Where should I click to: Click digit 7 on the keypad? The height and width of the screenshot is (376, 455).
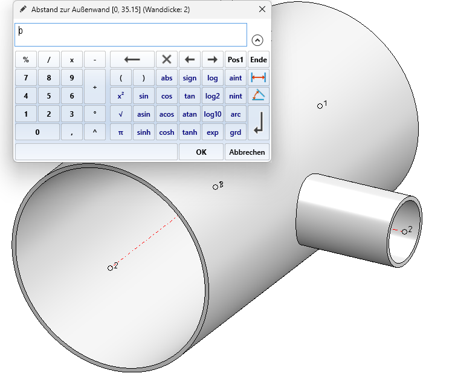pos(26,78)
